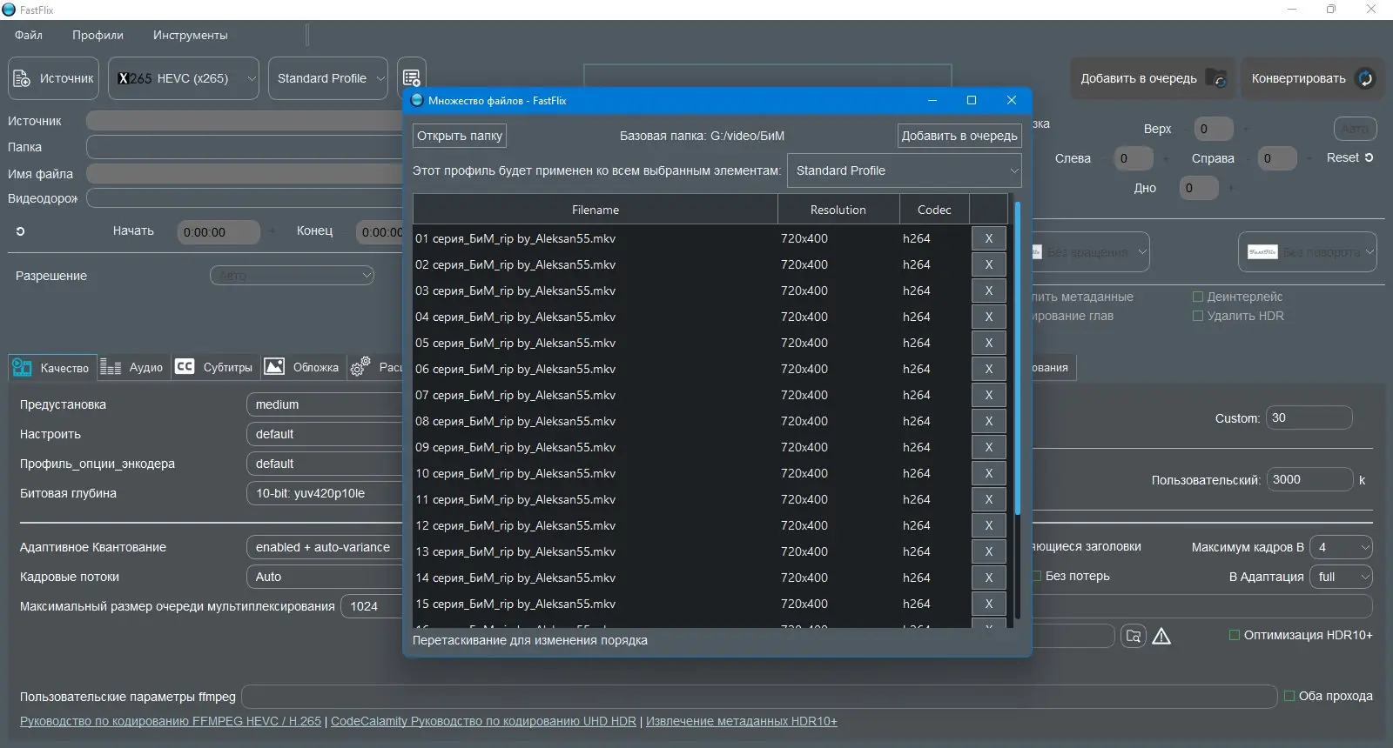The image size is (1393, 748).
Task: Click the file list vertical scrollbar
Action: click(1016, 357)
